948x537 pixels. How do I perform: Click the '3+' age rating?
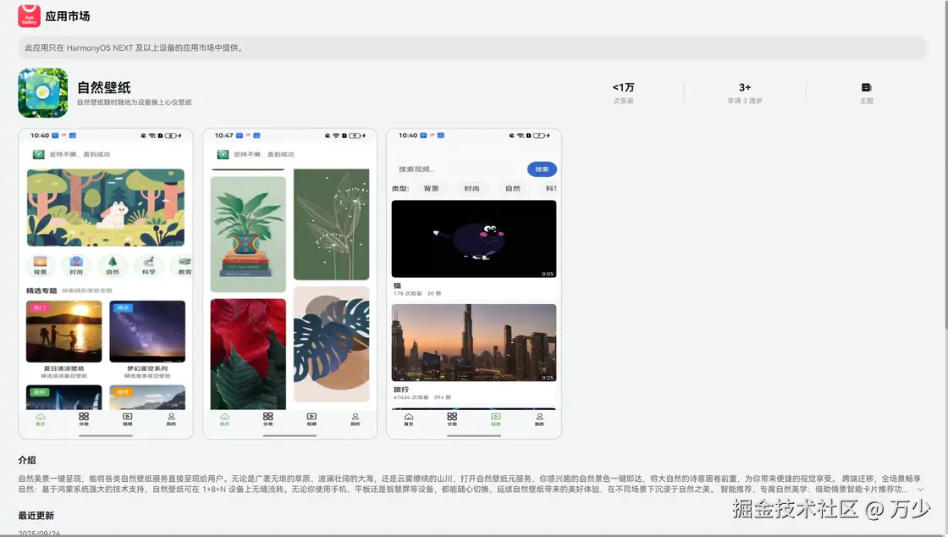coord(745,87)
